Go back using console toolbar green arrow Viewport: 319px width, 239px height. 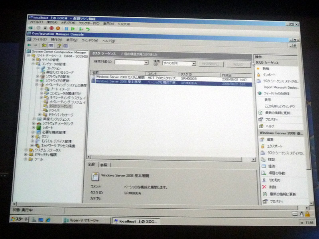(29, 45)
